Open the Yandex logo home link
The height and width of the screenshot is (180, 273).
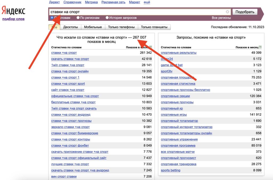click(13, 11)
